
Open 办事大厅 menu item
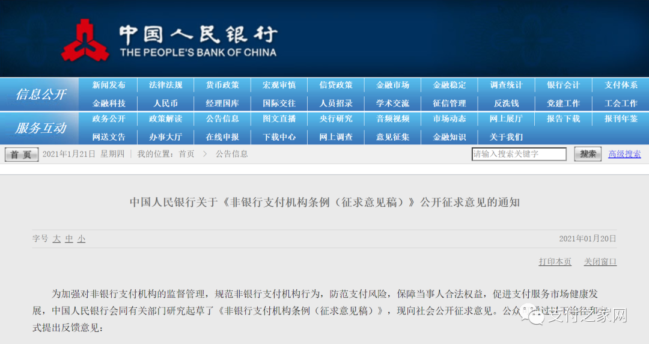click(166, 137)
